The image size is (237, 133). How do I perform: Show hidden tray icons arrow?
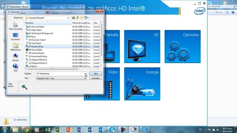tap(205, 130)
